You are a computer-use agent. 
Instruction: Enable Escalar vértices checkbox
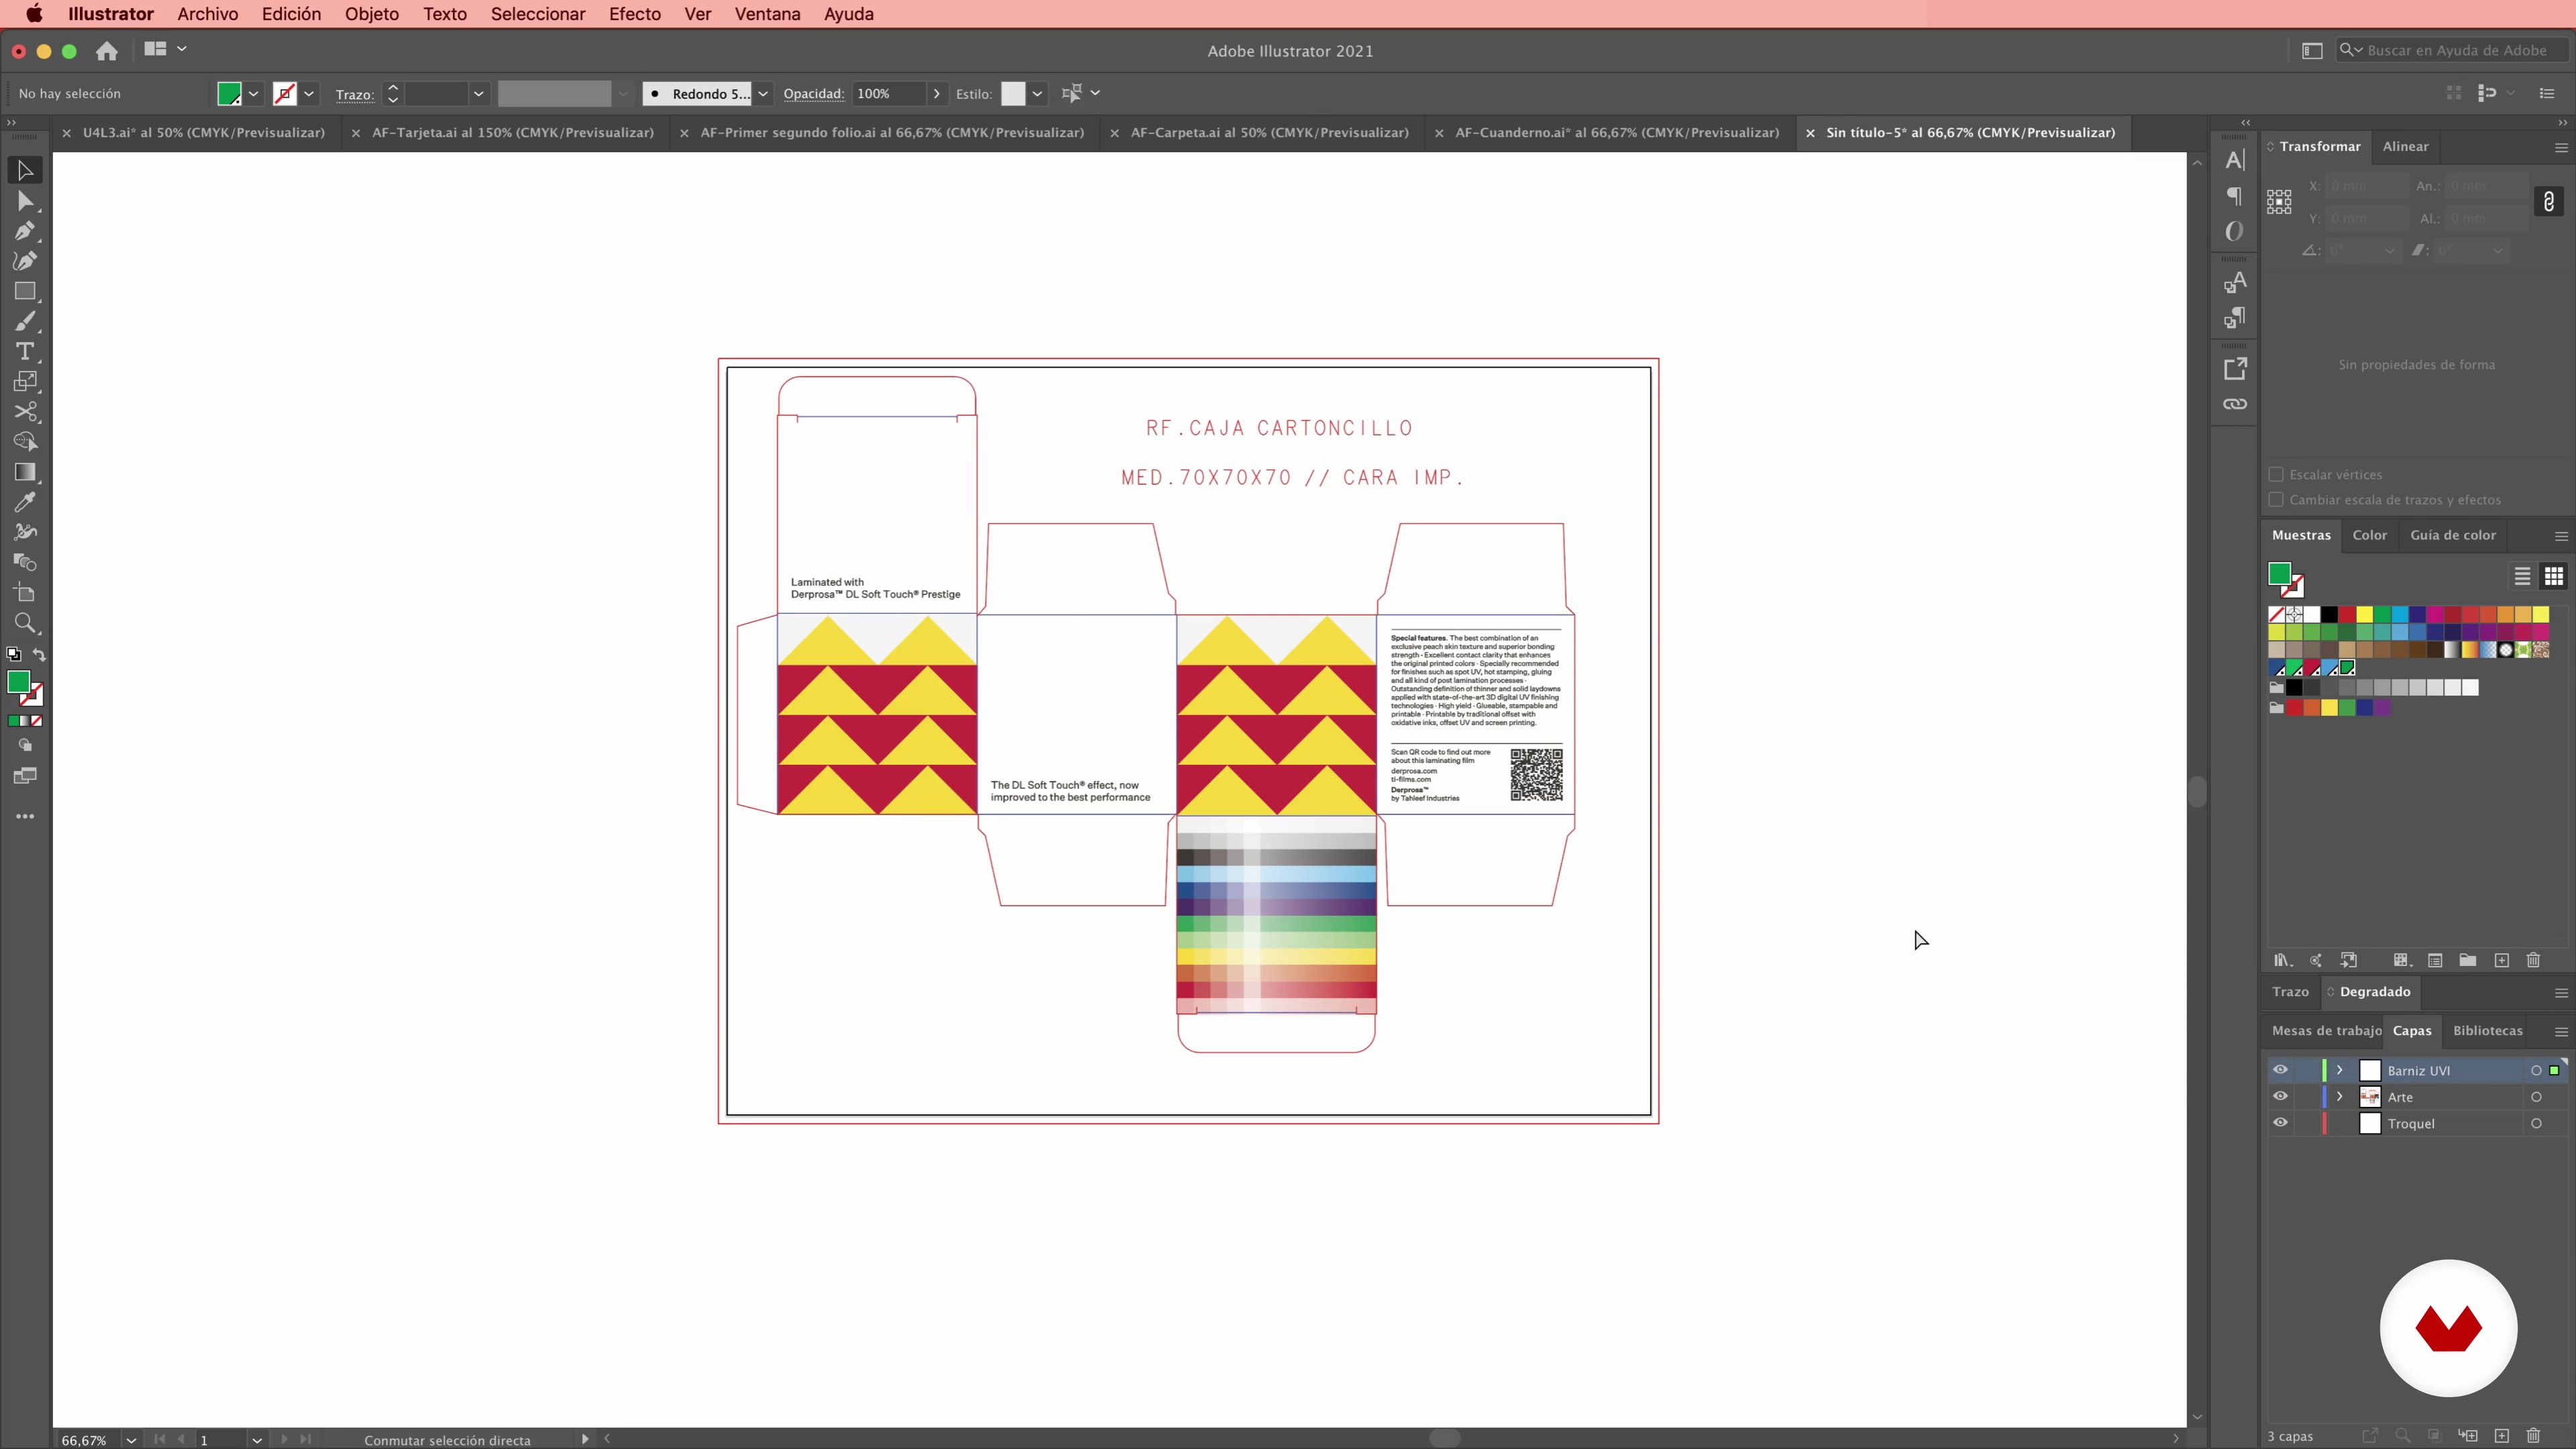point(2276,474)
